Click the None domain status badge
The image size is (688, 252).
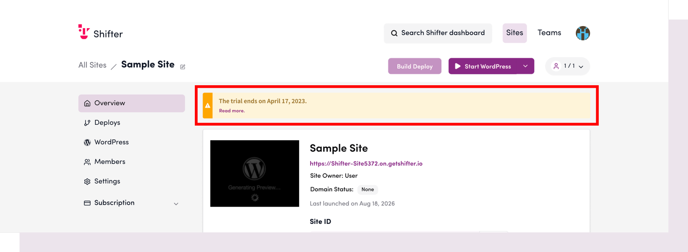[x=368, y=190]
